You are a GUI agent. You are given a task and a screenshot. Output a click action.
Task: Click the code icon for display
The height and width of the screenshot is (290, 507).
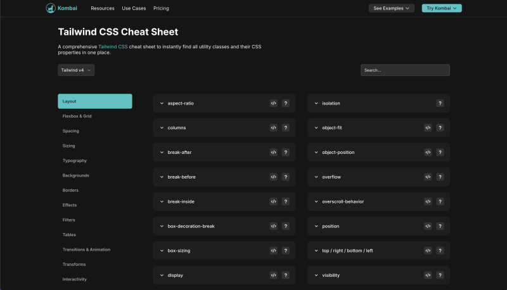(273, 275)
